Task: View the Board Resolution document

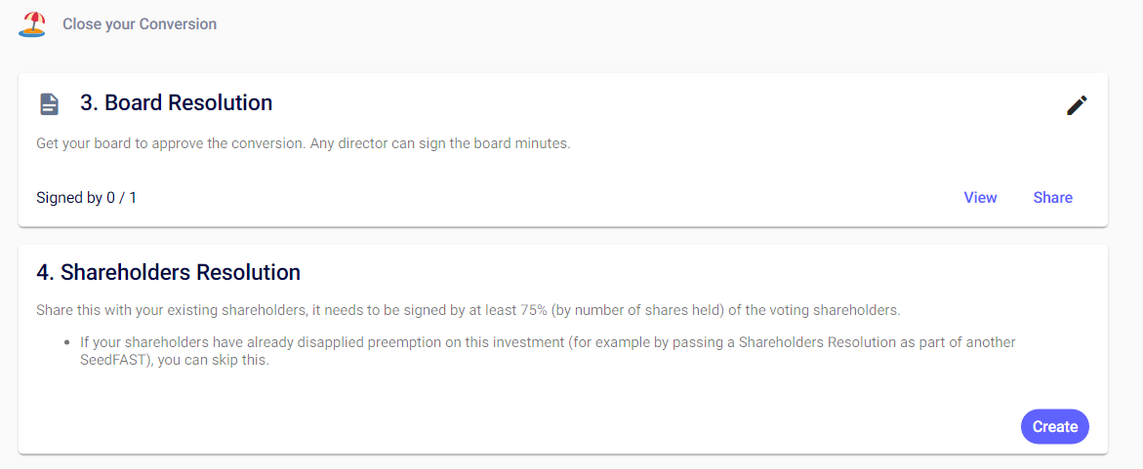Action: click(980, 198)
